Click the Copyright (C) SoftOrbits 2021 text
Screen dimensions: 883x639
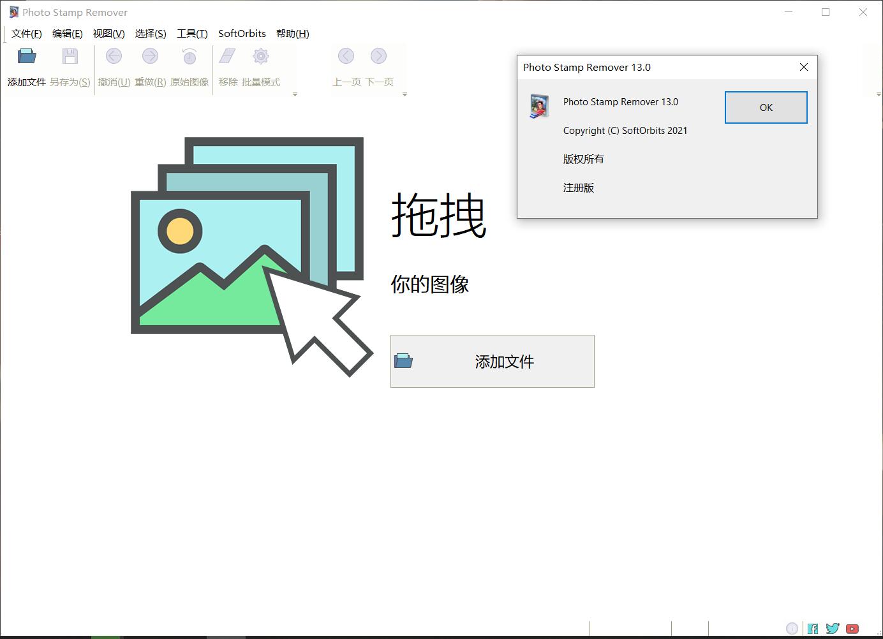pos(625,130)
